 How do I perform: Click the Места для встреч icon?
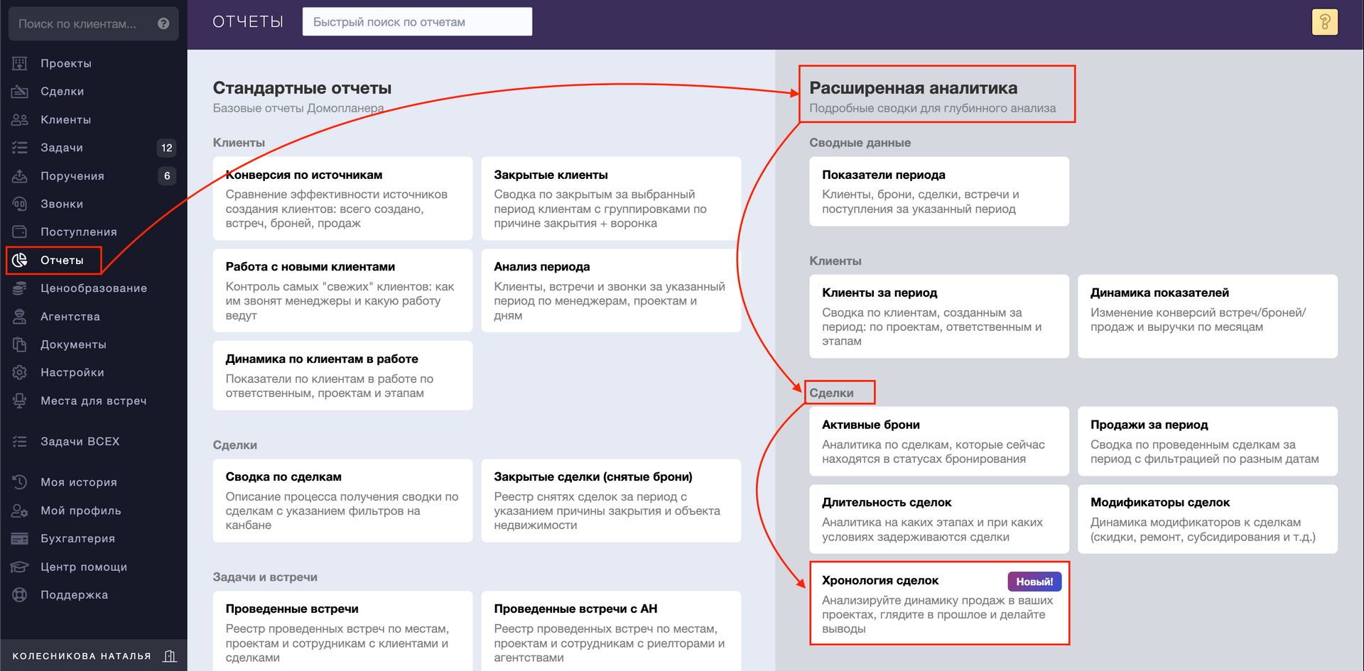tap(20, 401)
